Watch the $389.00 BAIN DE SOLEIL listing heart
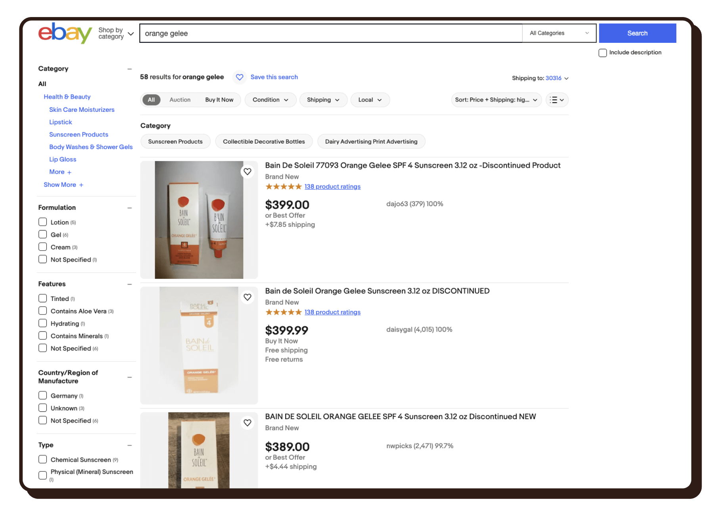This screenshot has height=508, width=714. pyautogui.click(x=248, y=423)
